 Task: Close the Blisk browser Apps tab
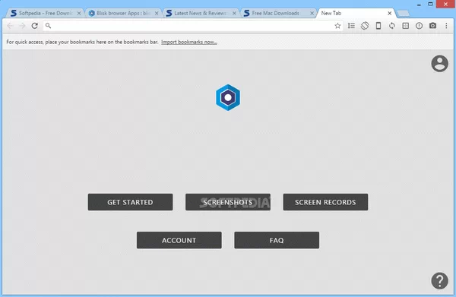(x=157, y=14)
